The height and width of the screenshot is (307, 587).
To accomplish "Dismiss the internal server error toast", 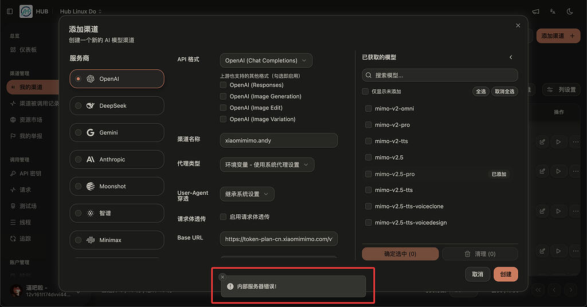I will (x=222, y=277).
